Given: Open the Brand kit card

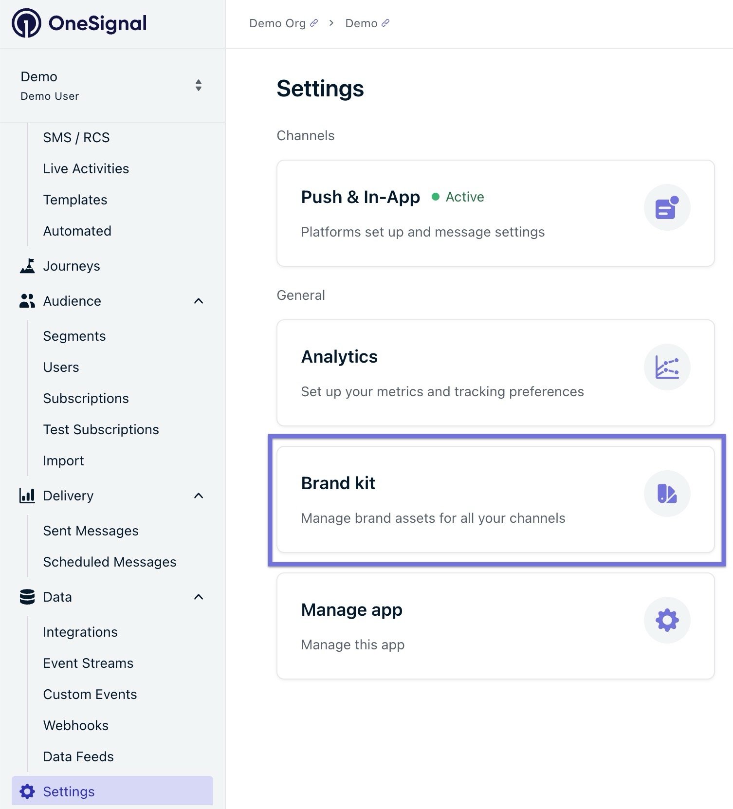Looking at the screenshot, I should (495, 499).
